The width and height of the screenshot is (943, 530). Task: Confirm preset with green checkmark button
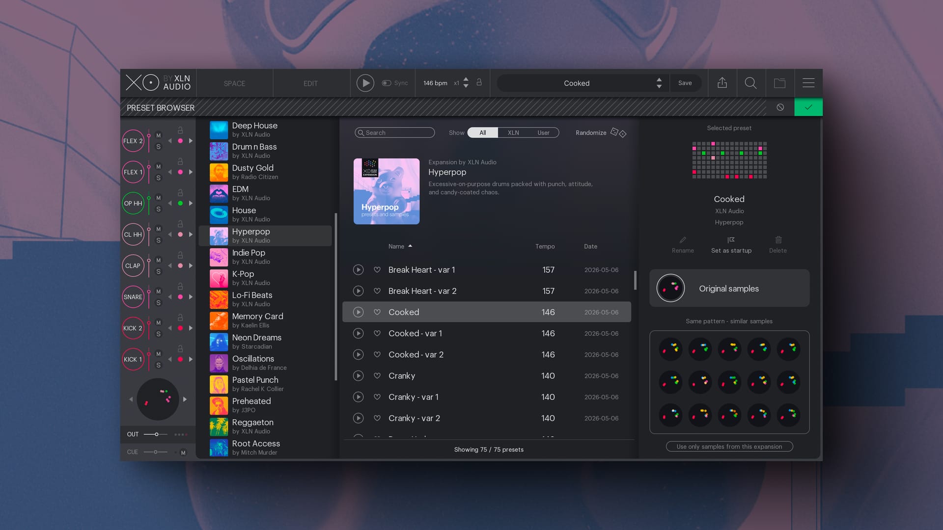[x=808, y=107]
